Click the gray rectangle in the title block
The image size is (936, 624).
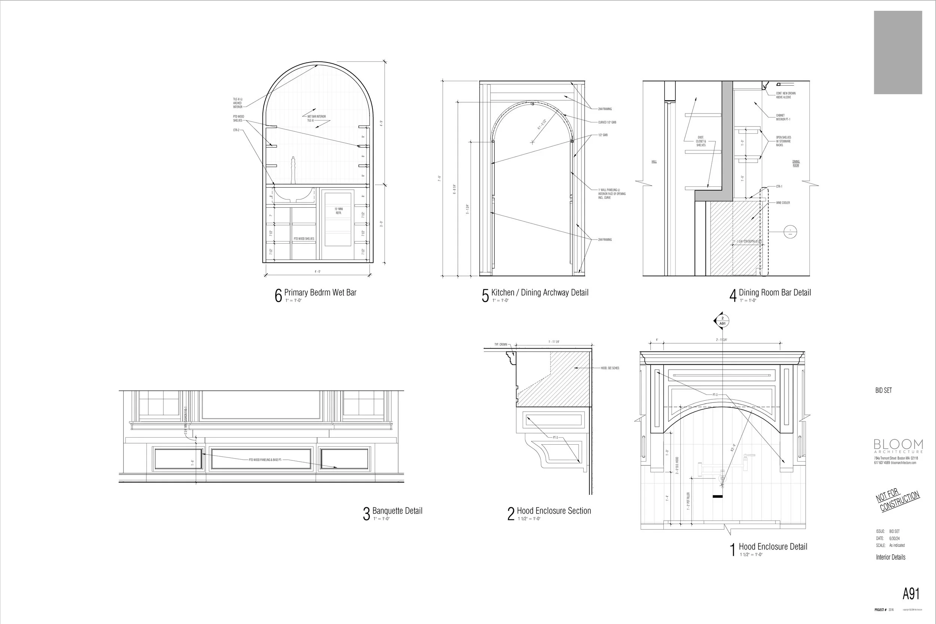[x=898, y=52]
